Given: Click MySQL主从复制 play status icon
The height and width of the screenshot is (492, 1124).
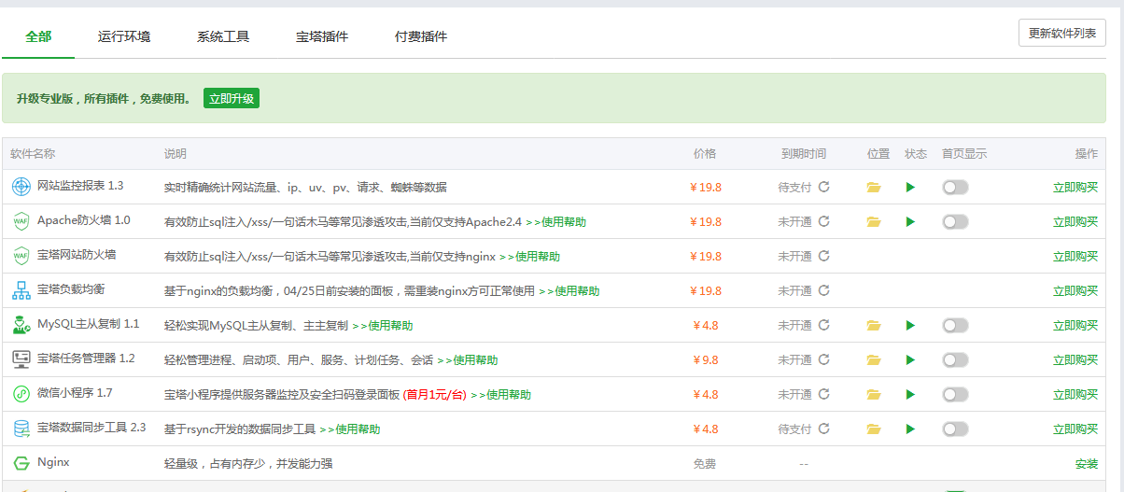Looking at the screenshot, I should [910, 325].
